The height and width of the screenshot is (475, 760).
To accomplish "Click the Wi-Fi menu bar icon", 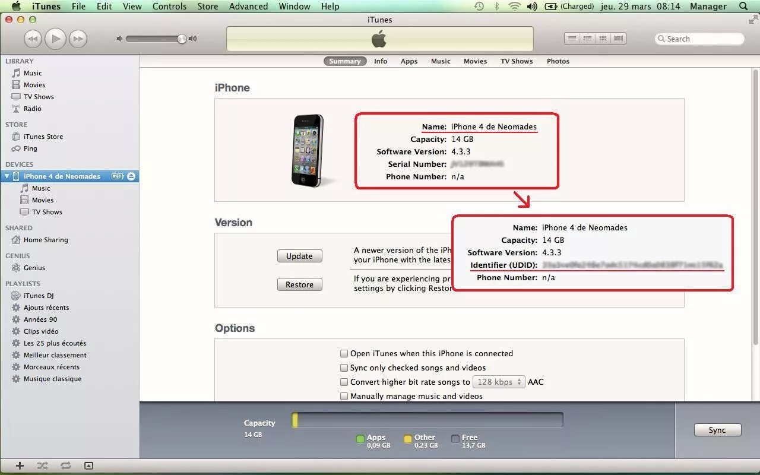I will click(x=514, y=7).
